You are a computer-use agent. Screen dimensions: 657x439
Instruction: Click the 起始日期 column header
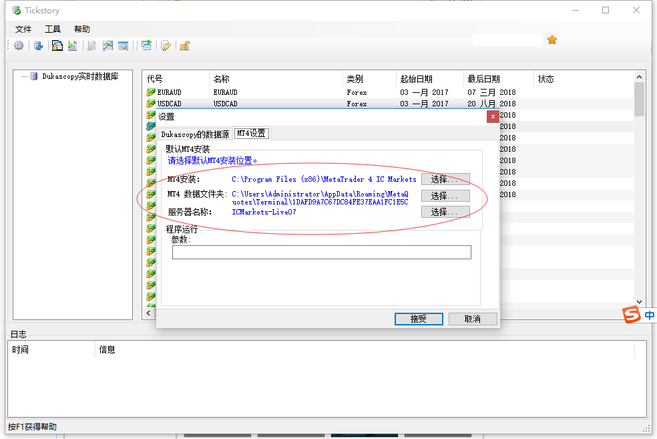point(429,79)
